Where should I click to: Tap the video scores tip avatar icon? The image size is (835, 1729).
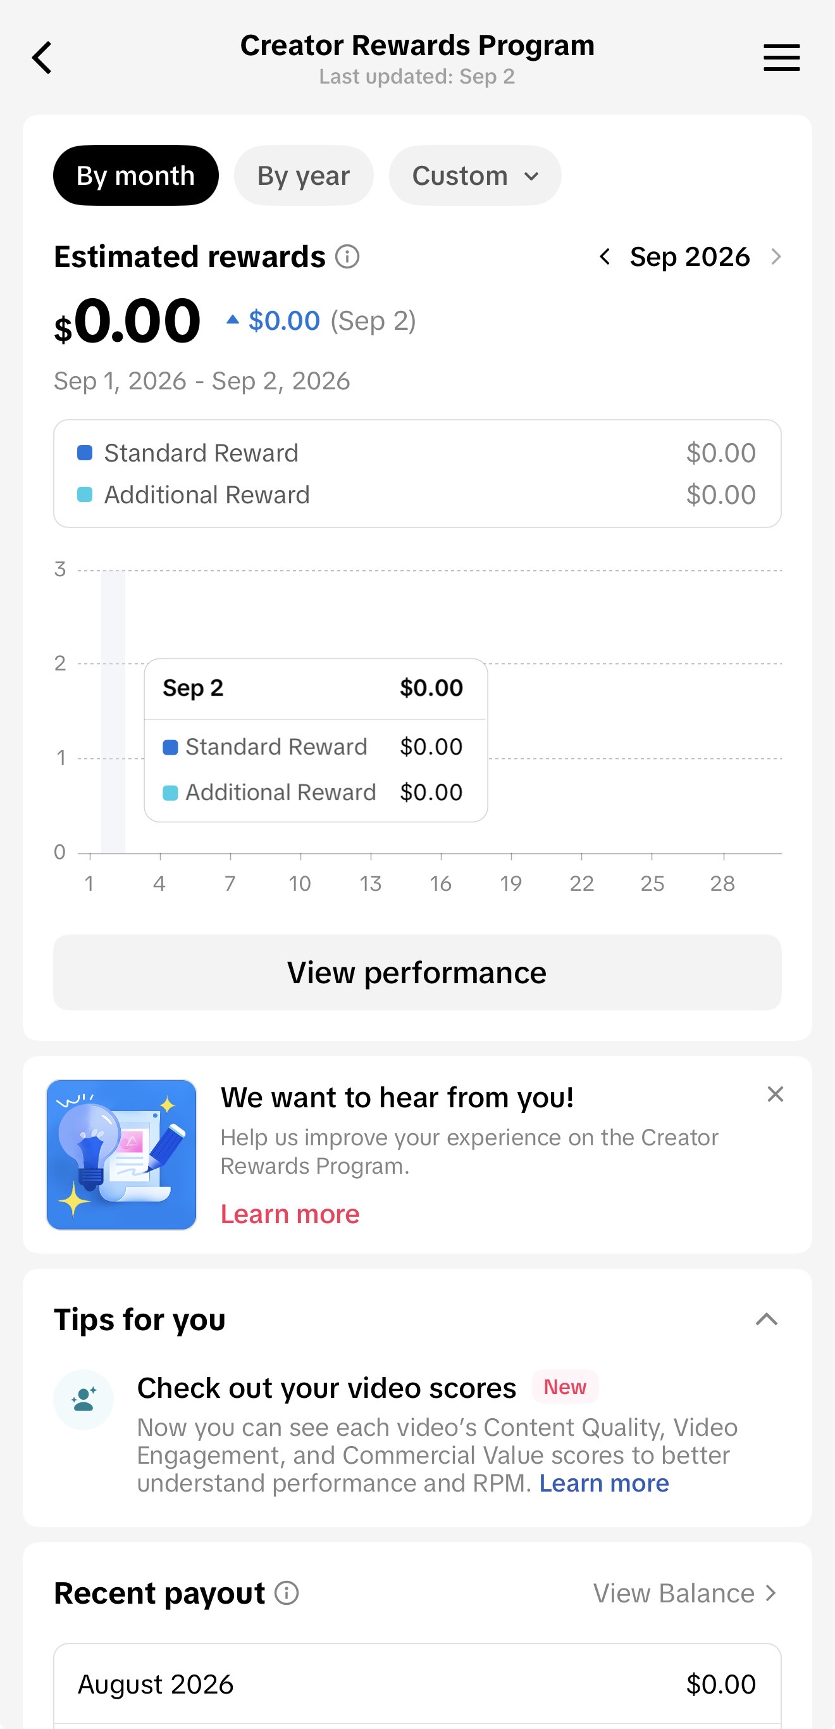click(x=83, y=1399)
